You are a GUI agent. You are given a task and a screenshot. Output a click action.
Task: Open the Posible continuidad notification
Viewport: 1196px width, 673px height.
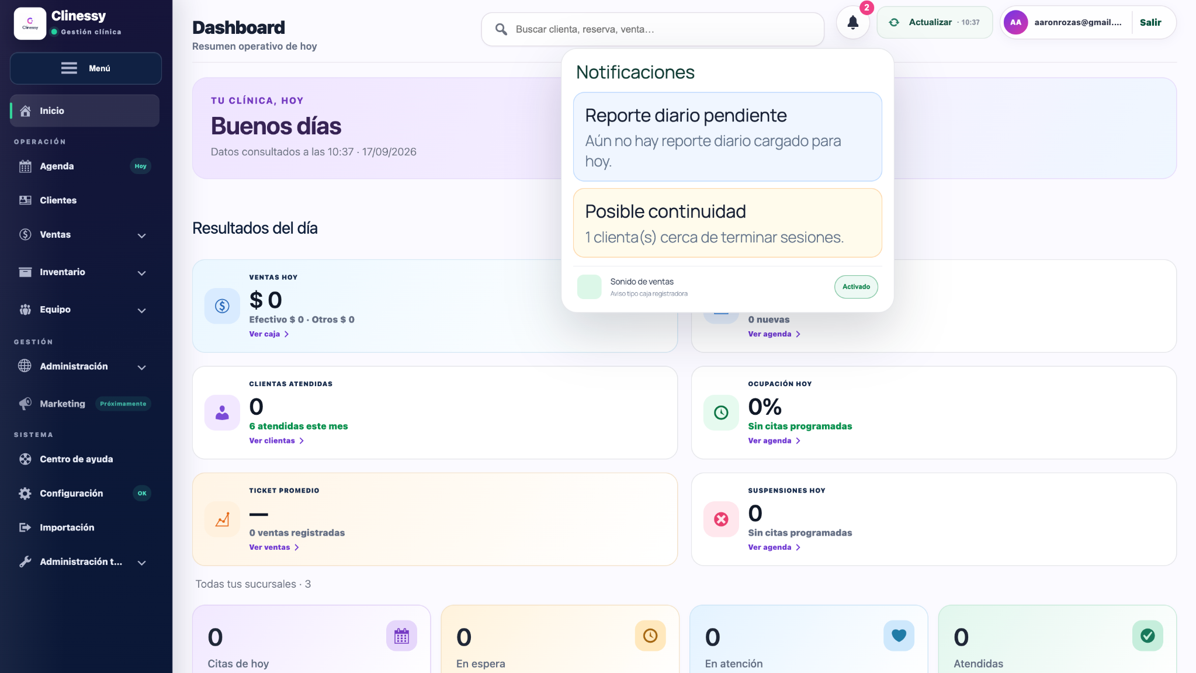727,223
